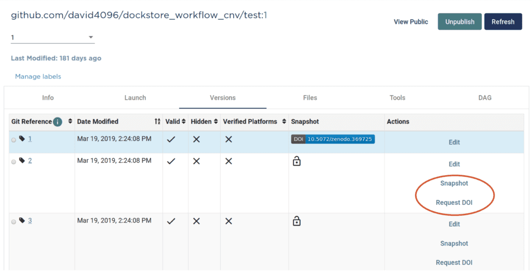Click the Hidden X mark for version 1
Image resolution: width=532 pixels, height=272 pixels.
(196, 139)
